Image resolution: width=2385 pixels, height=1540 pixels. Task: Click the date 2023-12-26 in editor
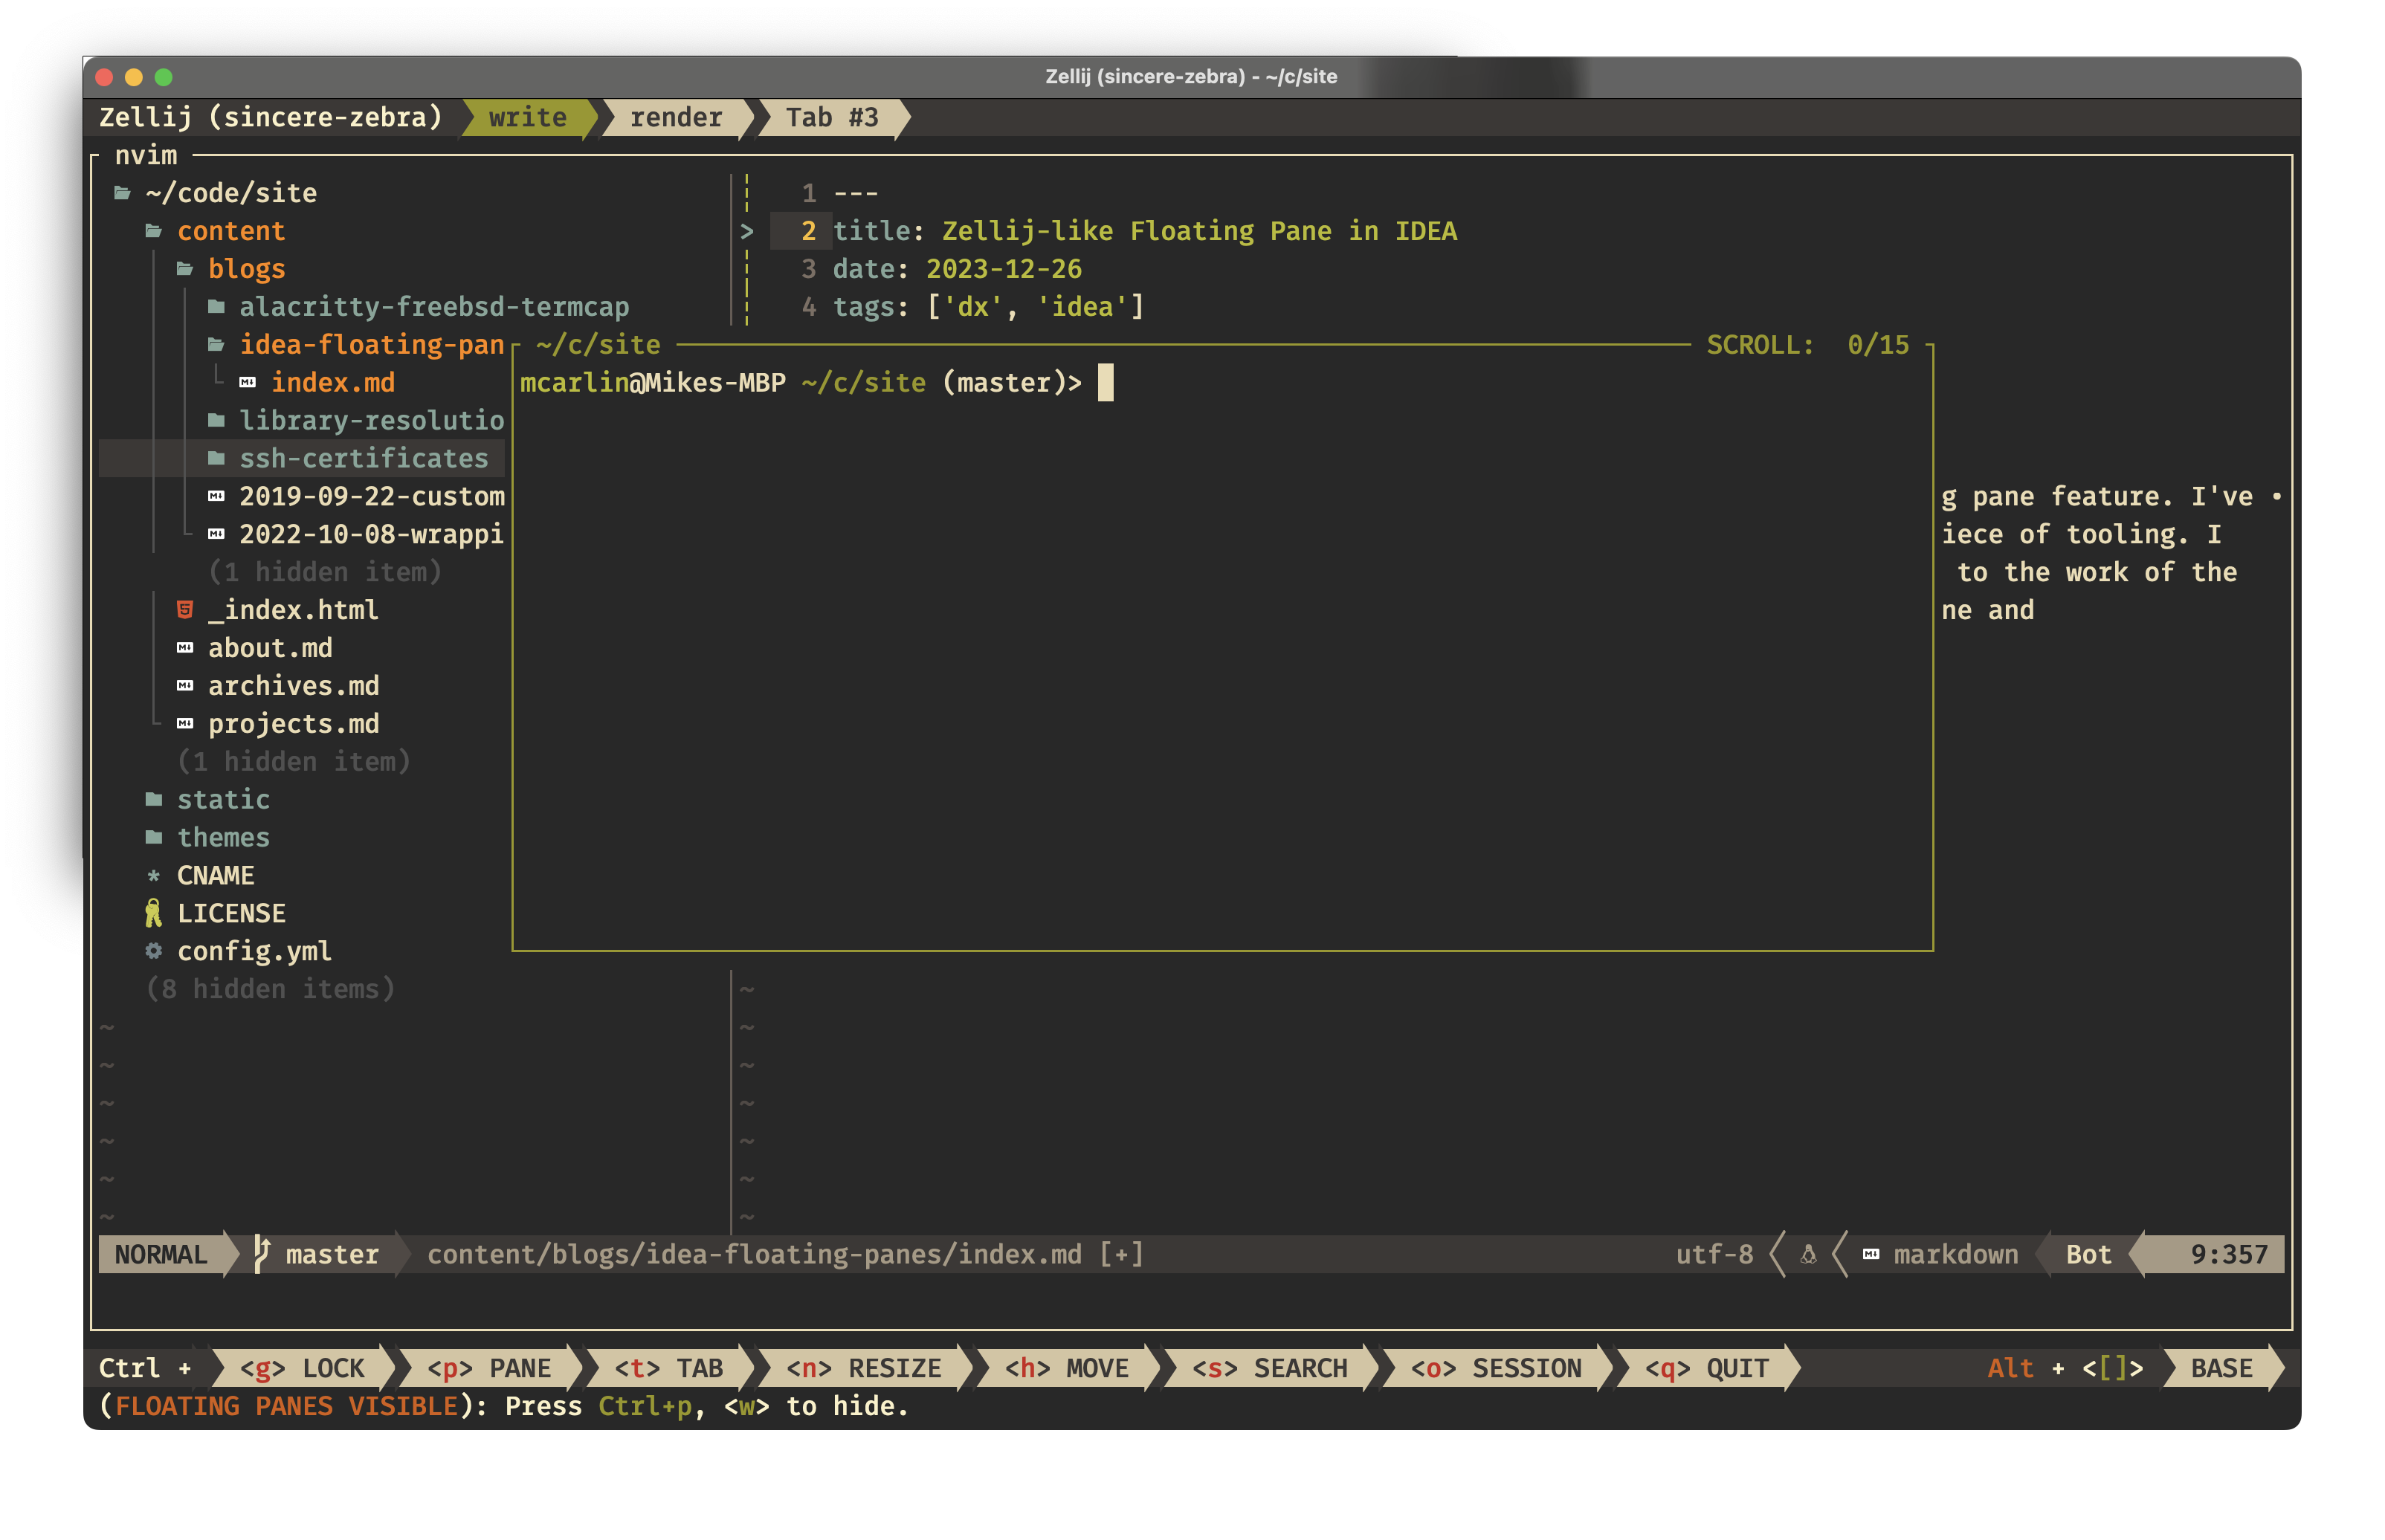tap(1004, 269)
